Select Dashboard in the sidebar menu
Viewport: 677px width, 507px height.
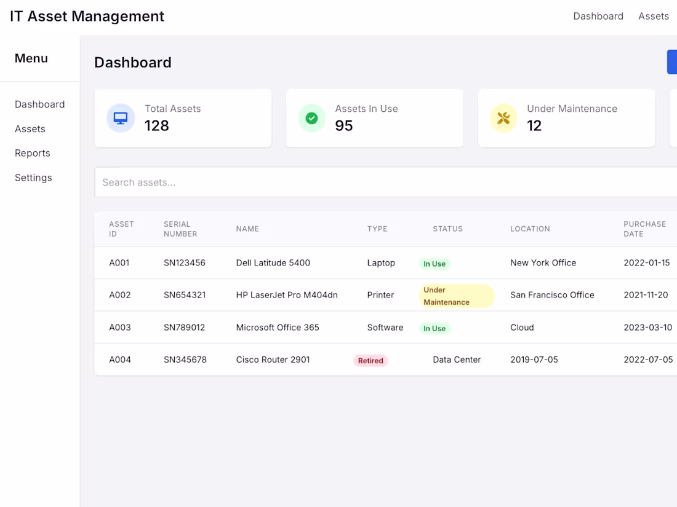coord(40,104)
